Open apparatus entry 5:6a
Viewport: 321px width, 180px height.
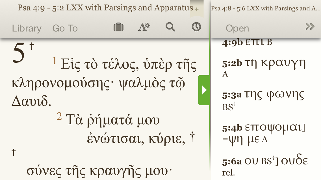232,161
